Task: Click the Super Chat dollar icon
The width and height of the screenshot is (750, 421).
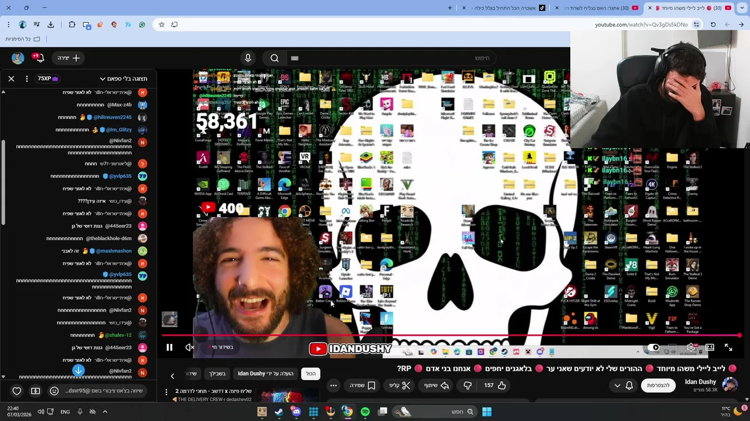Action: pyautogui.click(x=35, y=391)
